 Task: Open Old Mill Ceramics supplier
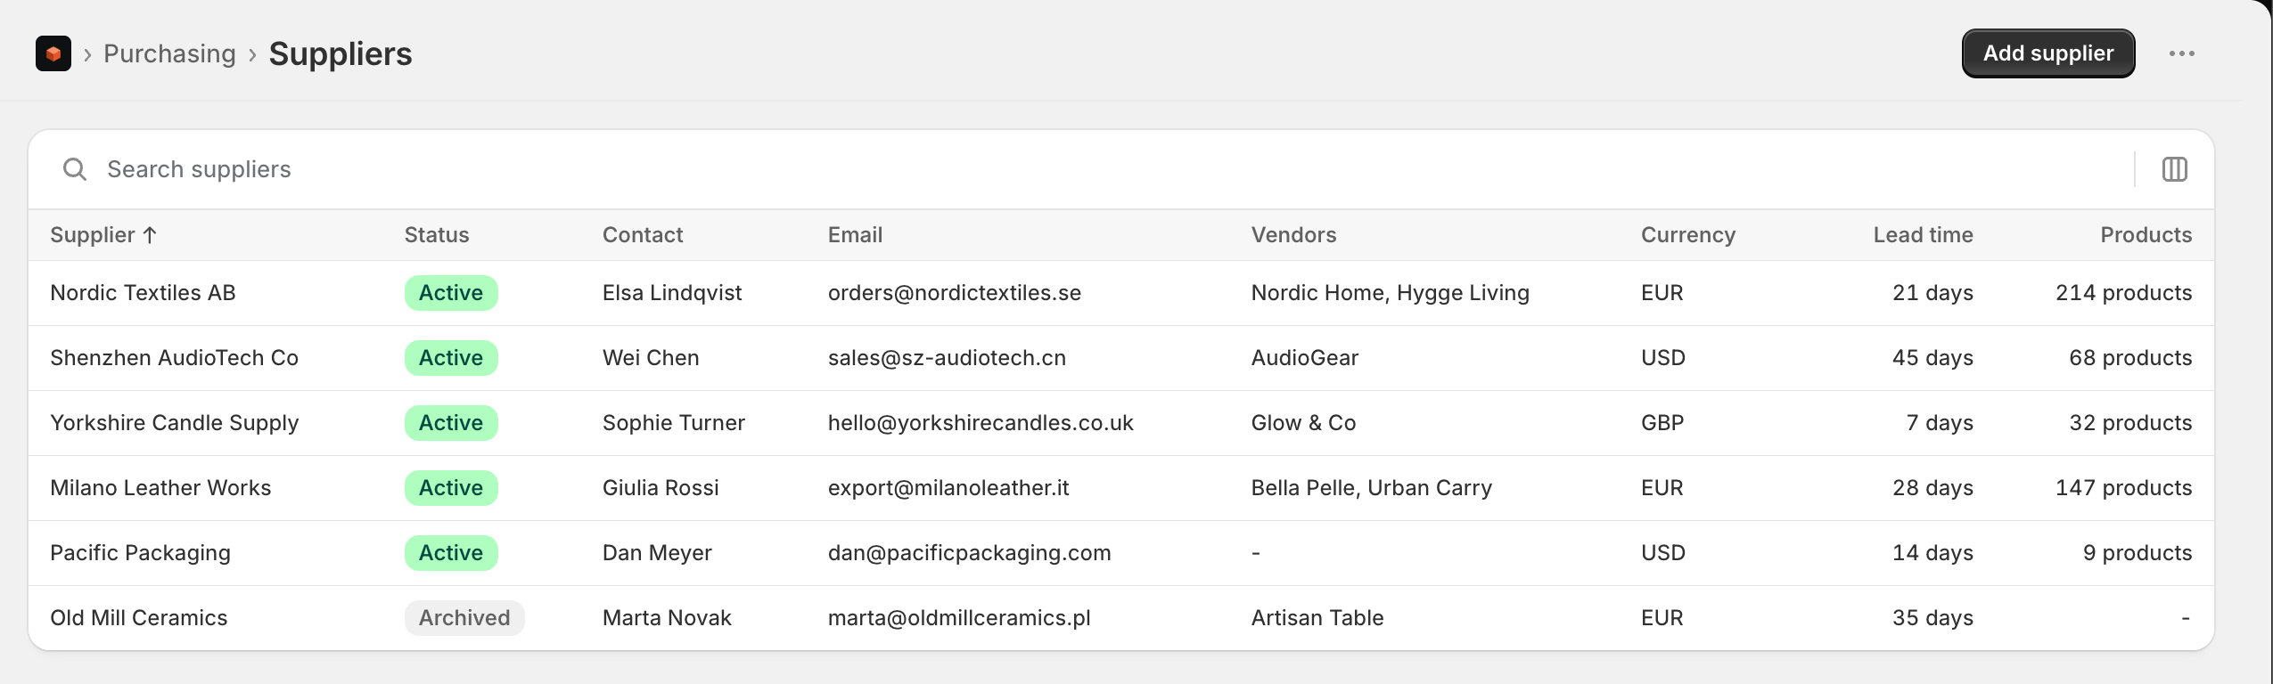(138, 618)
